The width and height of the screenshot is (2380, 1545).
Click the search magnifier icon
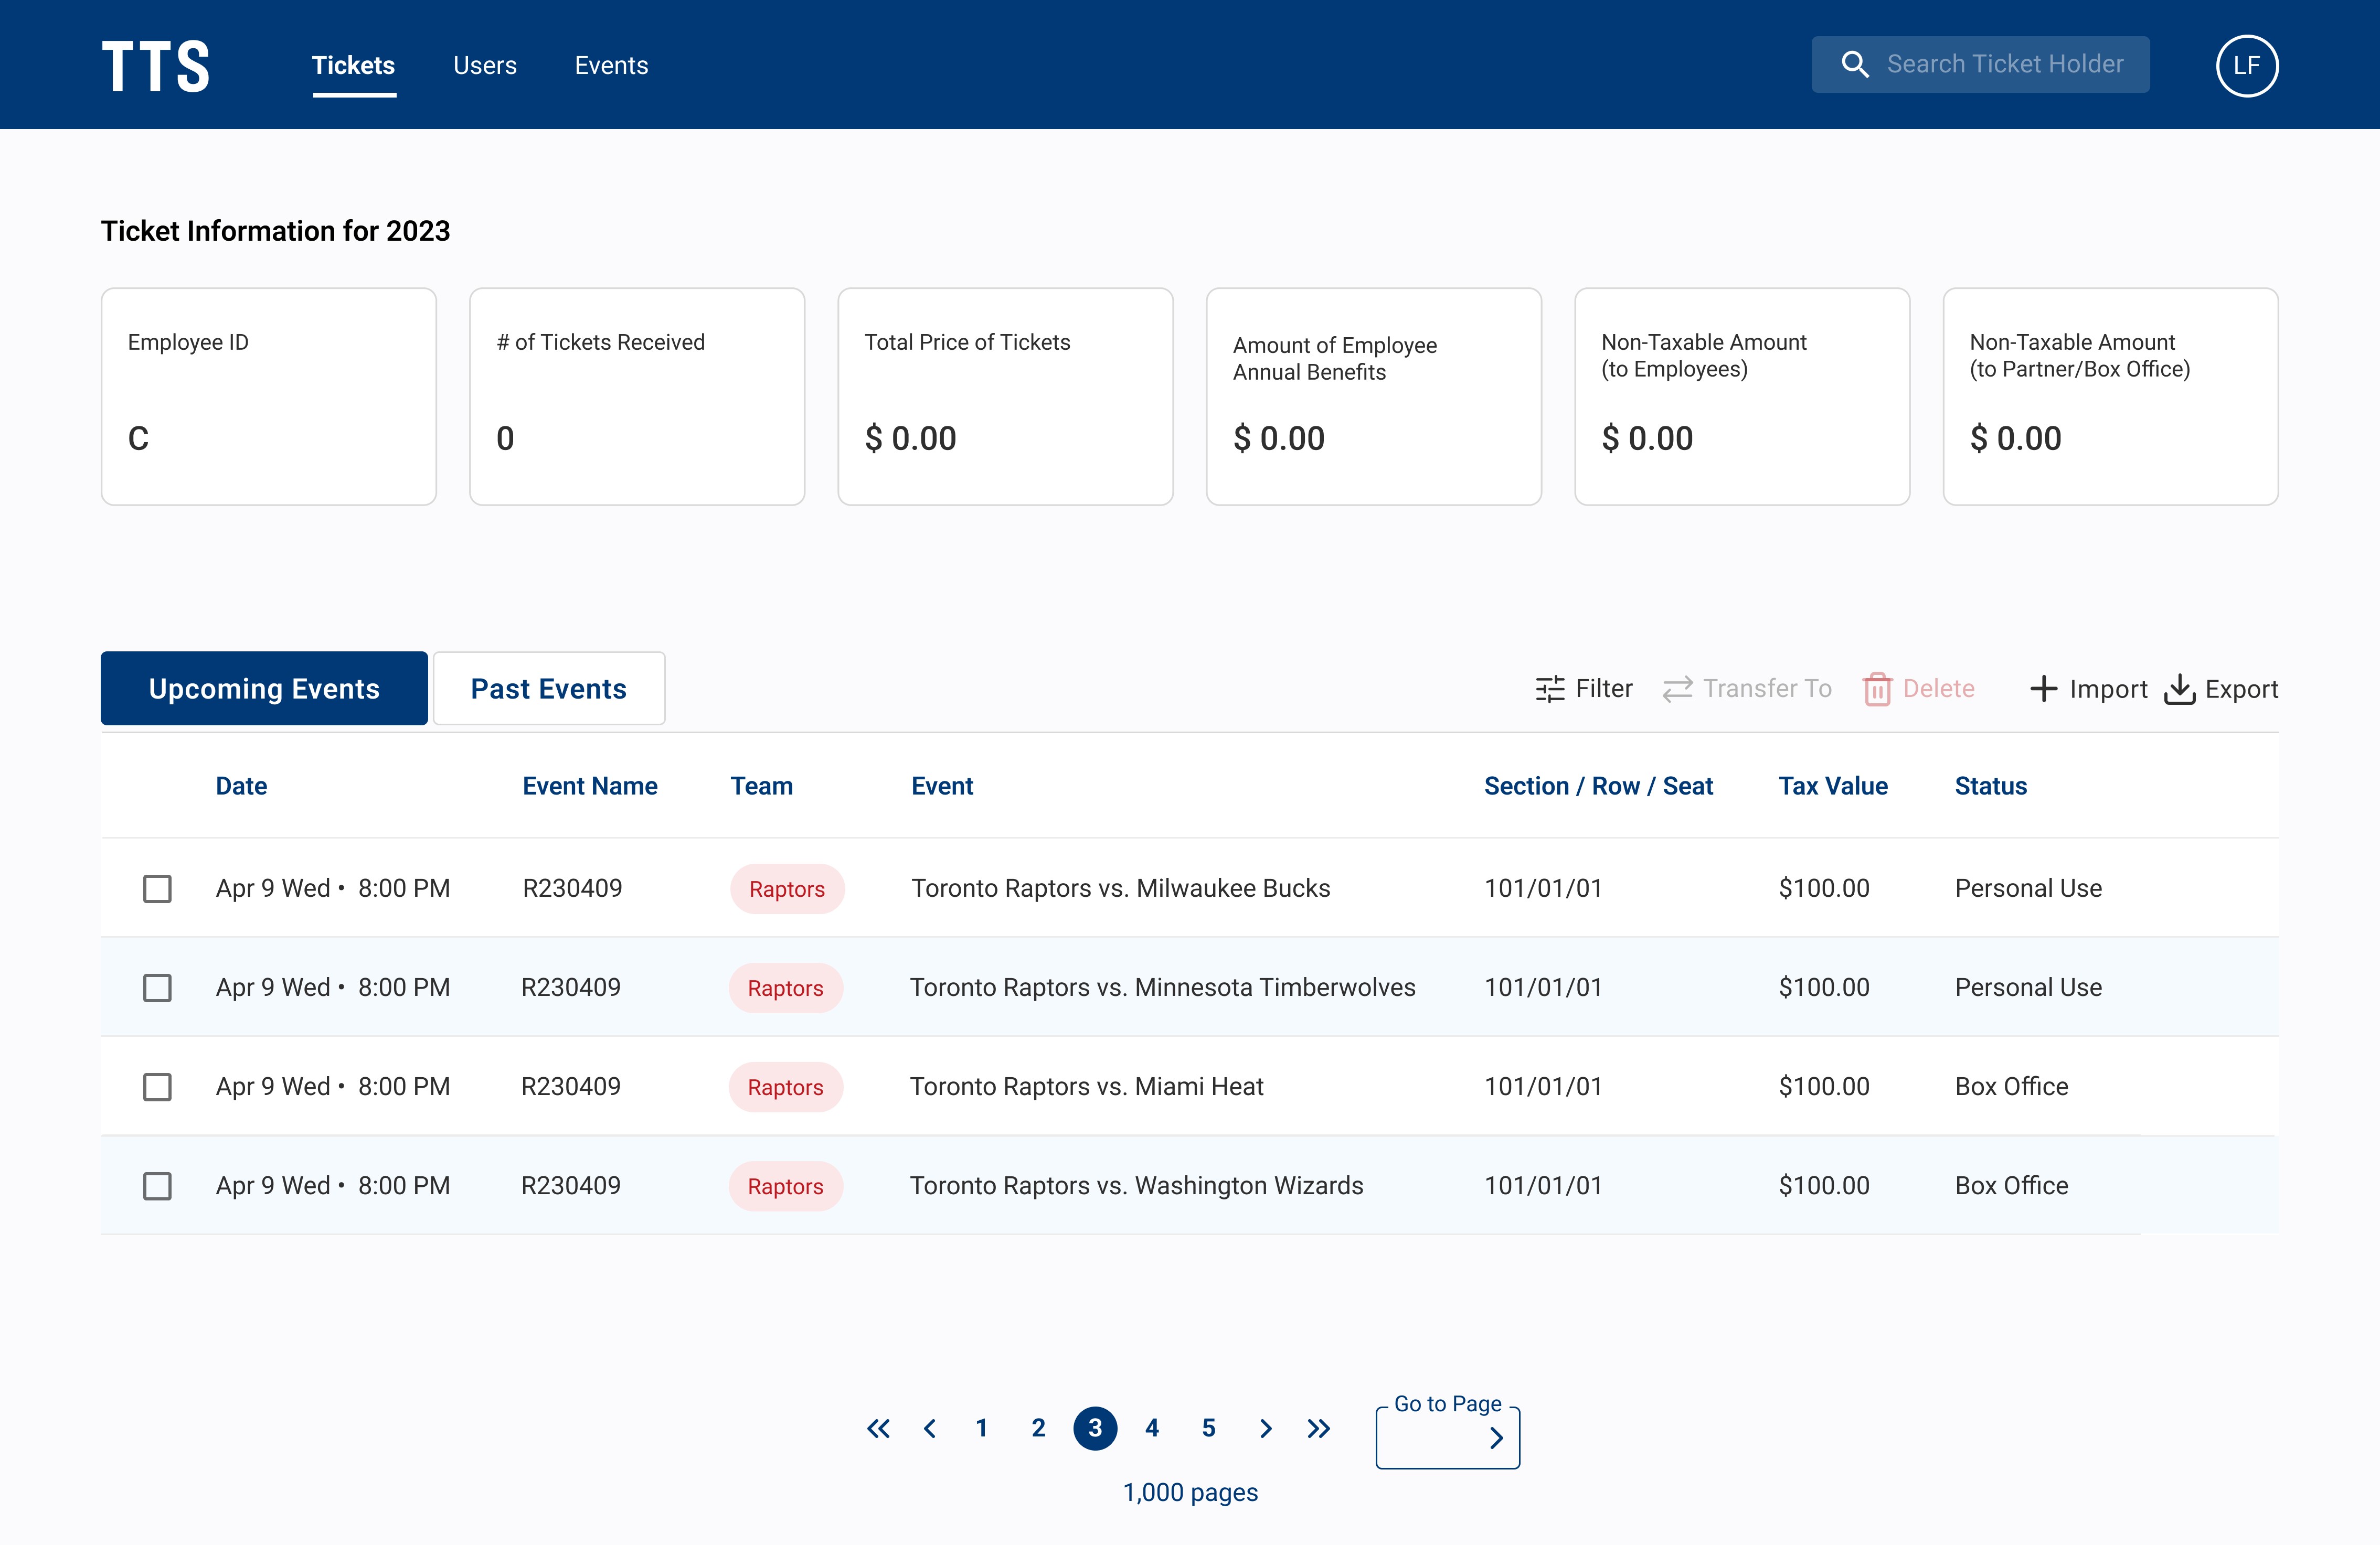point(1854,65)
